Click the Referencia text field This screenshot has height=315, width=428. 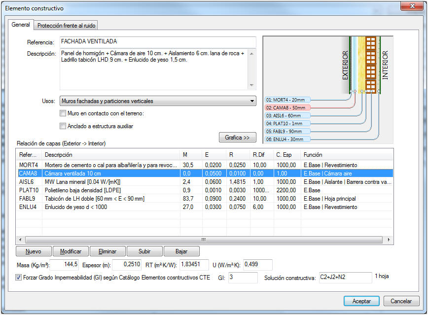[158, 42]
